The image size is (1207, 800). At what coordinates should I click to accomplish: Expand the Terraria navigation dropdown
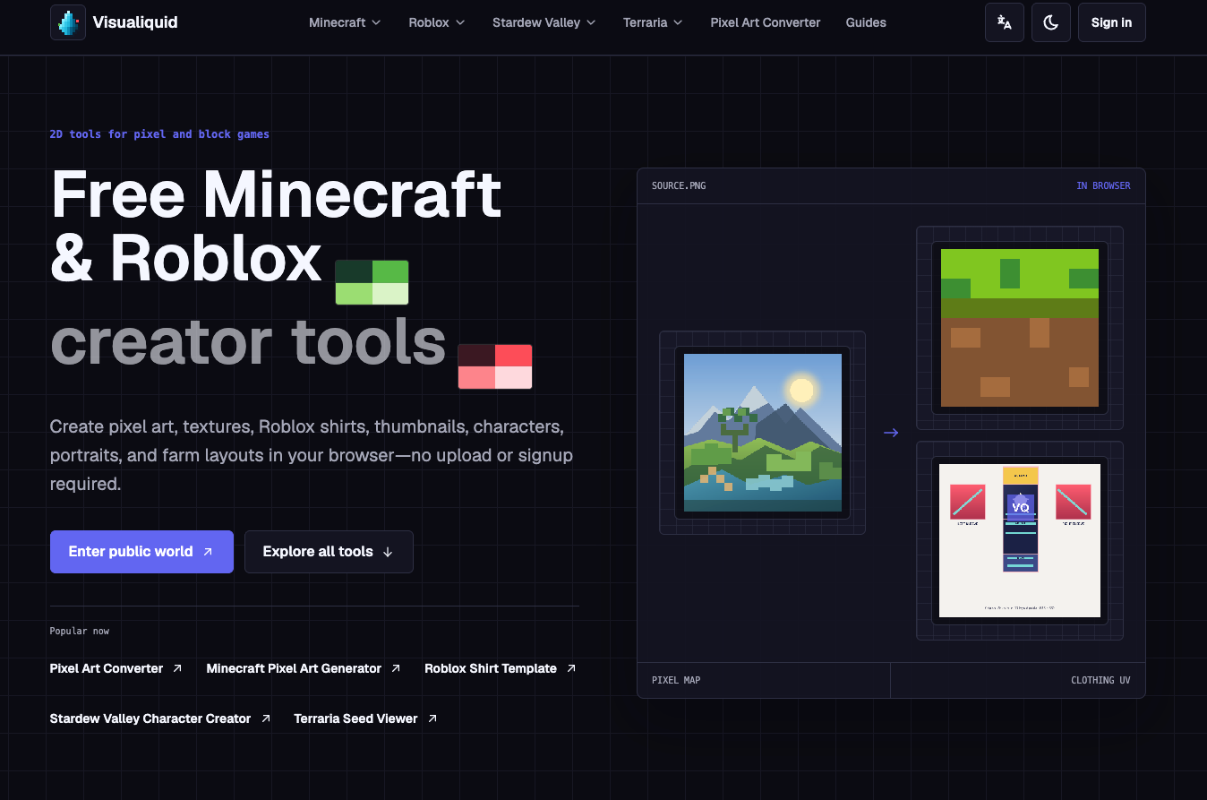[653, 22]
